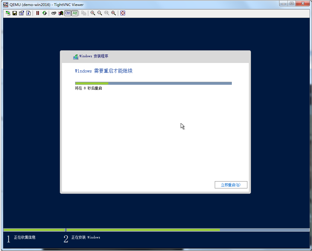Click the Zoom out magnifier icon
Viewport: 312px width, 251px height.
coord(100,13)
